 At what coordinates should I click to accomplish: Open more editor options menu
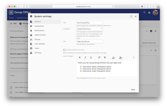134,57
